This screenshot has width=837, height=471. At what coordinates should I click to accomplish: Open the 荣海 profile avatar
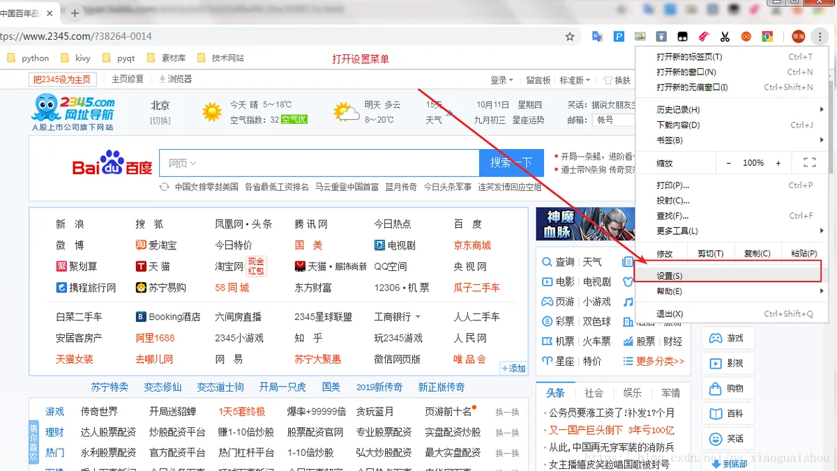[x=798, y=36]
